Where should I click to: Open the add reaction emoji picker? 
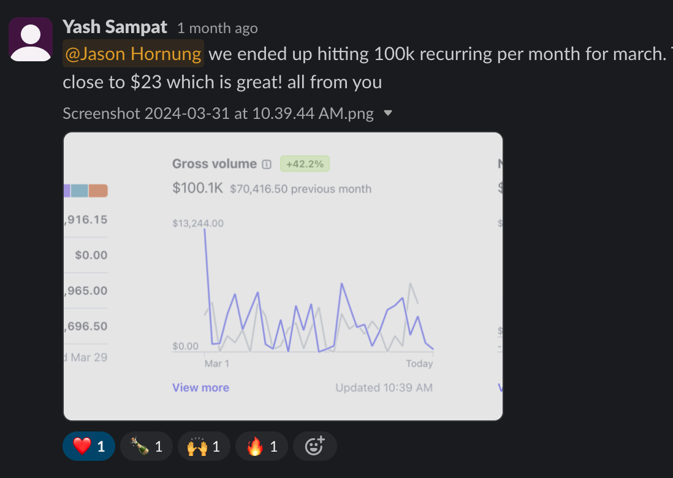[x=314, y=446]
